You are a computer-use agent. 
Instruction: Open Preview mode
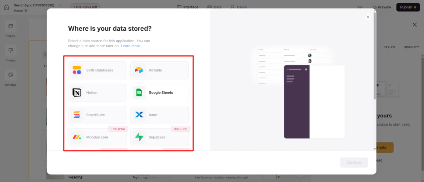coord(382,7)
